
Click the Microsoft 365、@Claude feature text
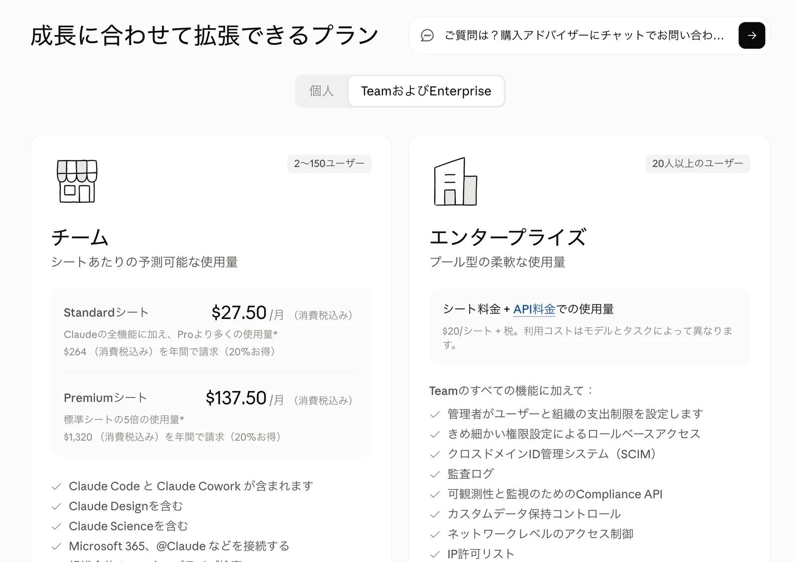pyautogui.click(x=179, y=546)
